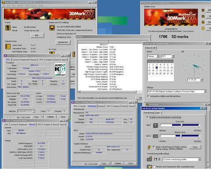Click the Display and CPU Settings monitor icon
The height and width of the screenshot is (169, 211).
click(x=52, y=28)
